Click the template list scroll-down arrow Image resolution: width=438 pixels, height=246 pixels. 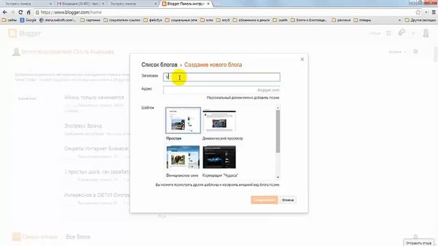click(278, 177)
